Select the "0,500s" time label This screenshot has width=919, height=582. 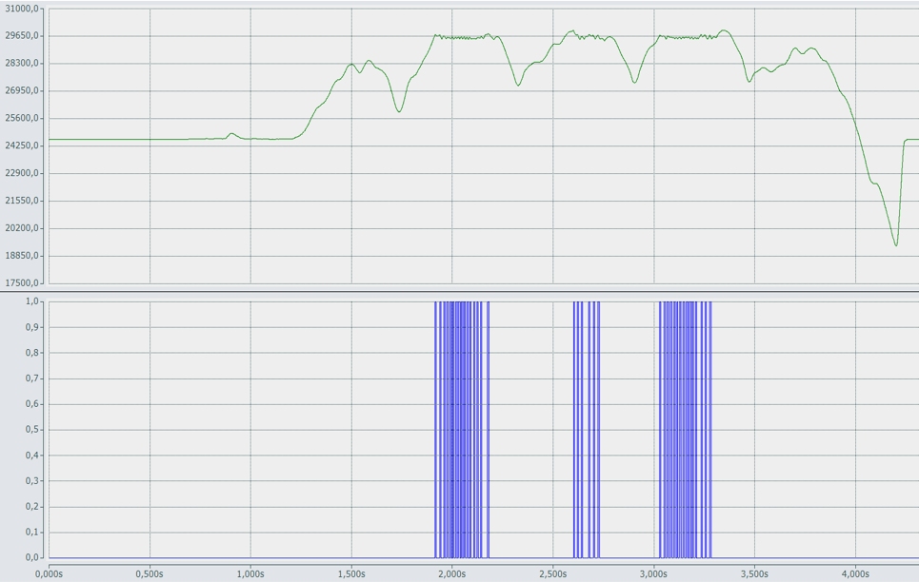coord(150,573)
